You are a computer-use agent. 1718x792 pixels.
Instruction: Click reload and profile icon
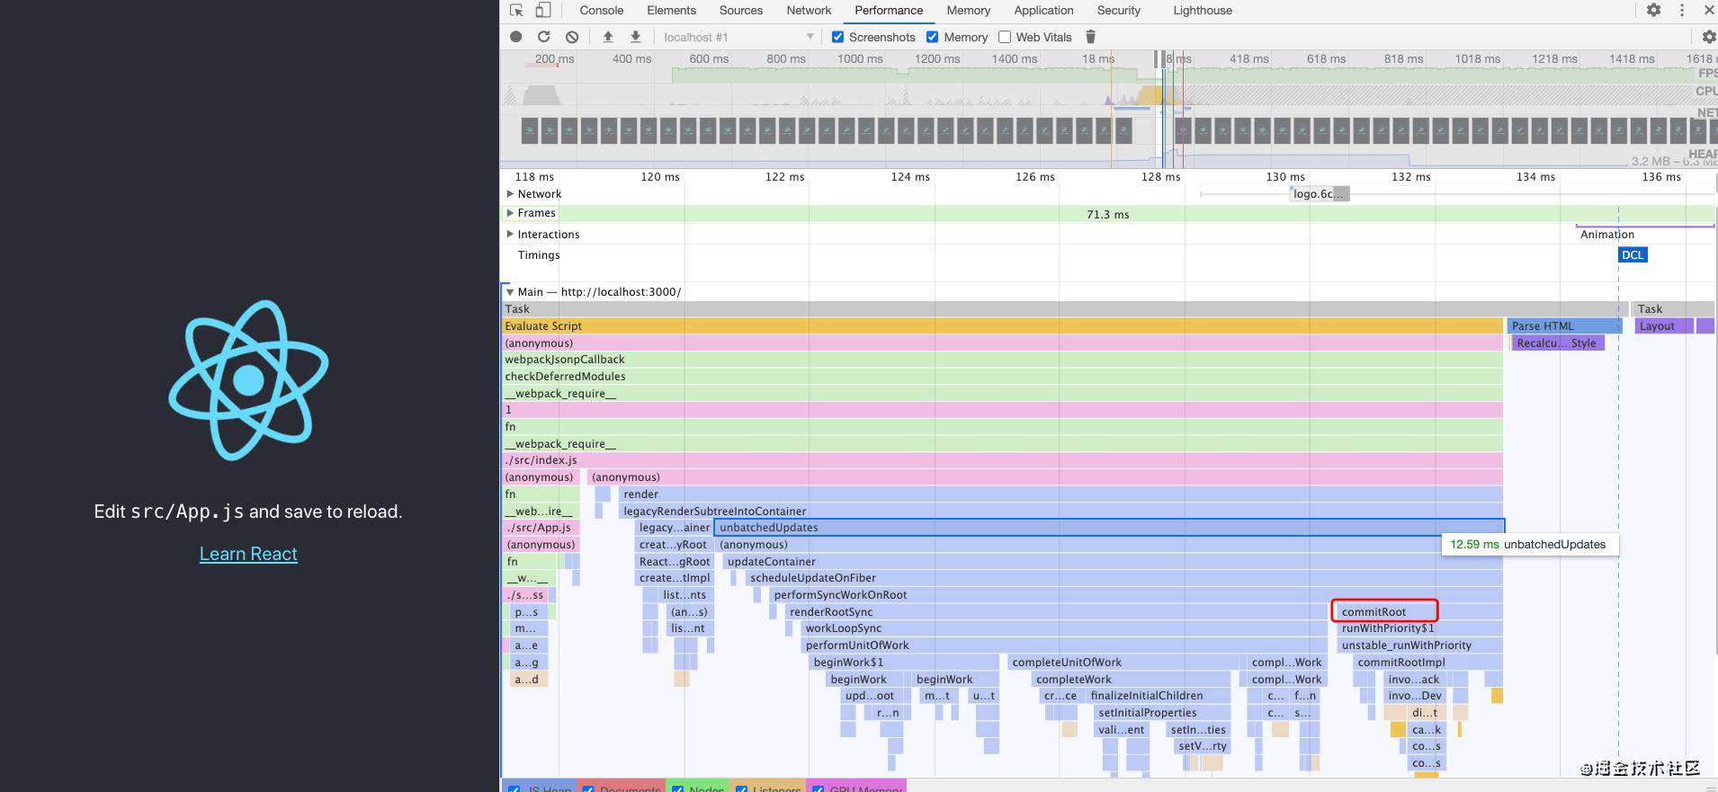click(x=543, y=37)
